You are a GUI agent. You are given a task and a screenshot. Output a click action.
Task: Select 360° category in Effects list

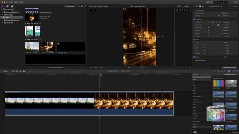click(202, 85)
